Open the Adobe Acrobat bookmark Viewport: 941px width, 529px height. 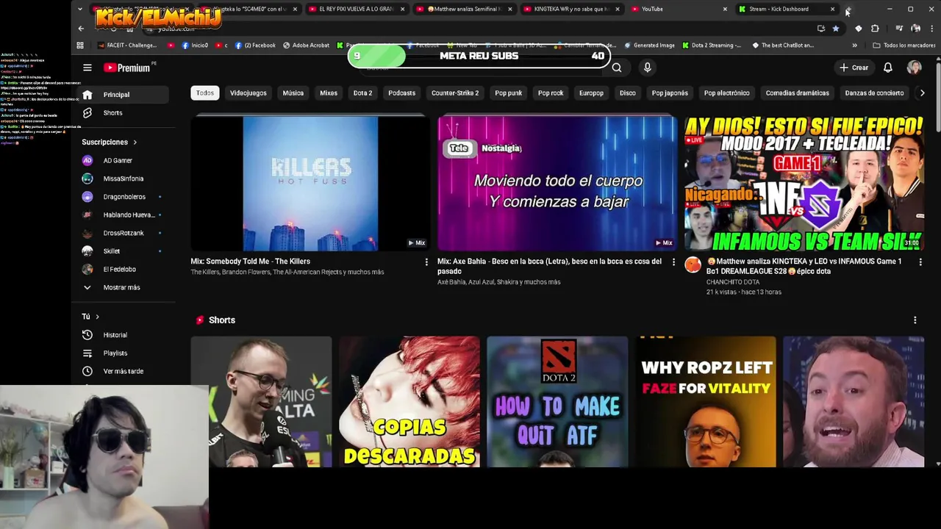(x=306, y=46)
